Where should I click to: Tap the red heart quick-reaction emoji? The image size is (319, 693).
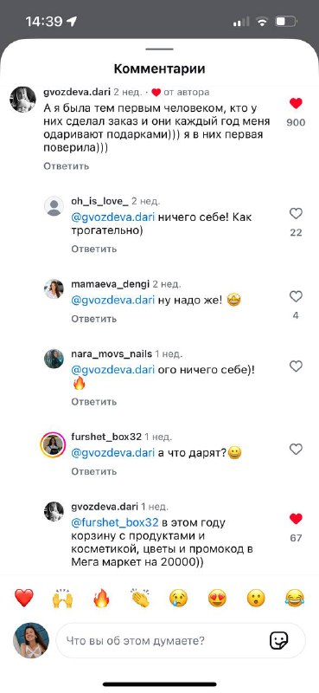click(x=24, y=599)
